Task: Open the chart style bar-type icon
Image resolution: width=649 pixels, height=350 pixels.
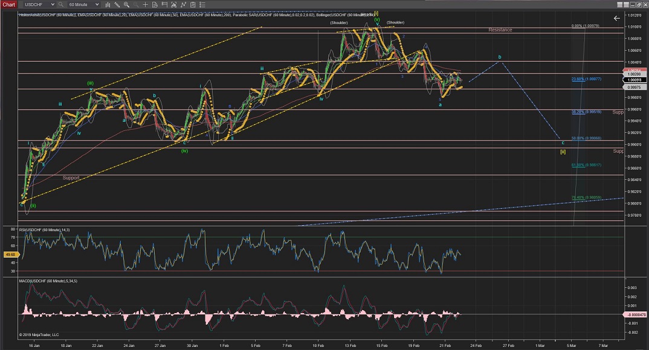Action: pos(108,4)
